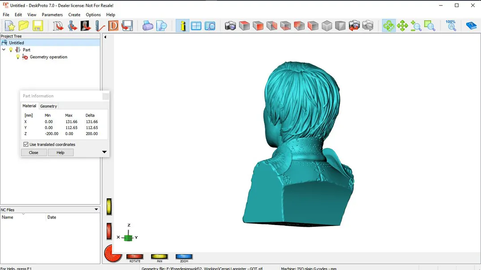Click the blue ZOOM thumbwheel
This screenshot has height=270, width=481.
(x=184, y=257)
